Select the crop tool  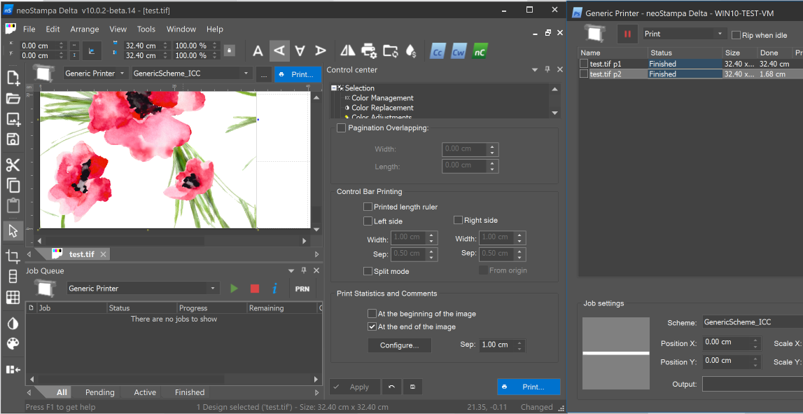[13, 256]
